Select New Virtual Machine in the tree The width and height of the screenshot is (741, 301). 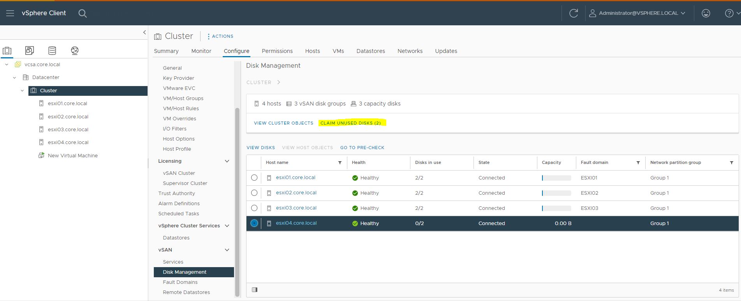pos(72,155)
